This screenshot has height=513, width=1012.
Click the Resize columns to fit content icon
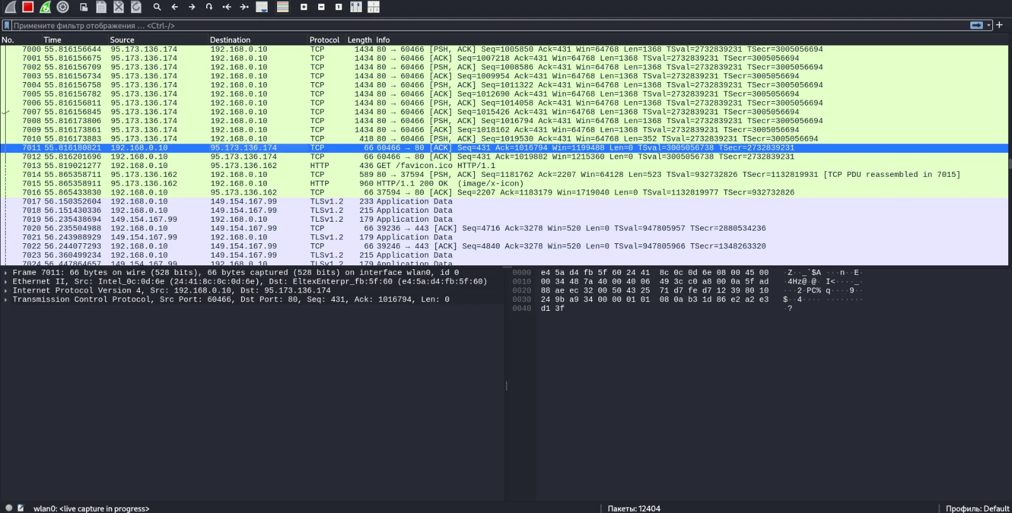click(x=356, y=7)
